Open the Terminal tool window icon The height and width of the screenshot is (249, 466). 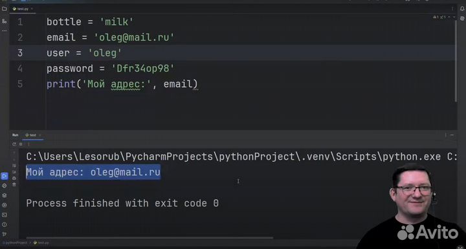[4, 215]
